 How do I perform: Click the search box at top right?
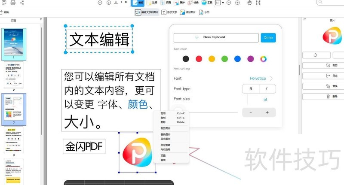[330, 2]
